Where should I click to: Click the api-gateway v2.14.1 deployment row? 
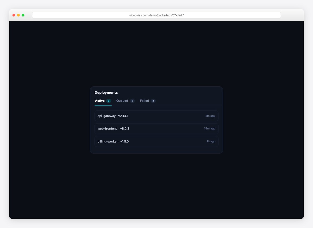point(156,116)
